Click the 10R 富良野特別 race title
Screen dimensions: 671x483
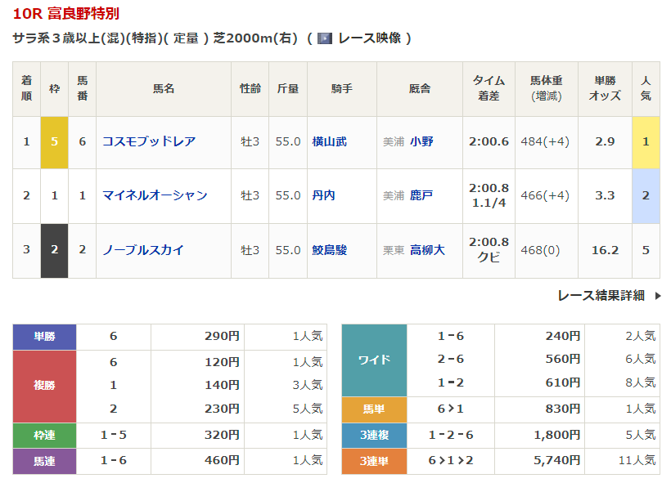[x=66, y=15]
